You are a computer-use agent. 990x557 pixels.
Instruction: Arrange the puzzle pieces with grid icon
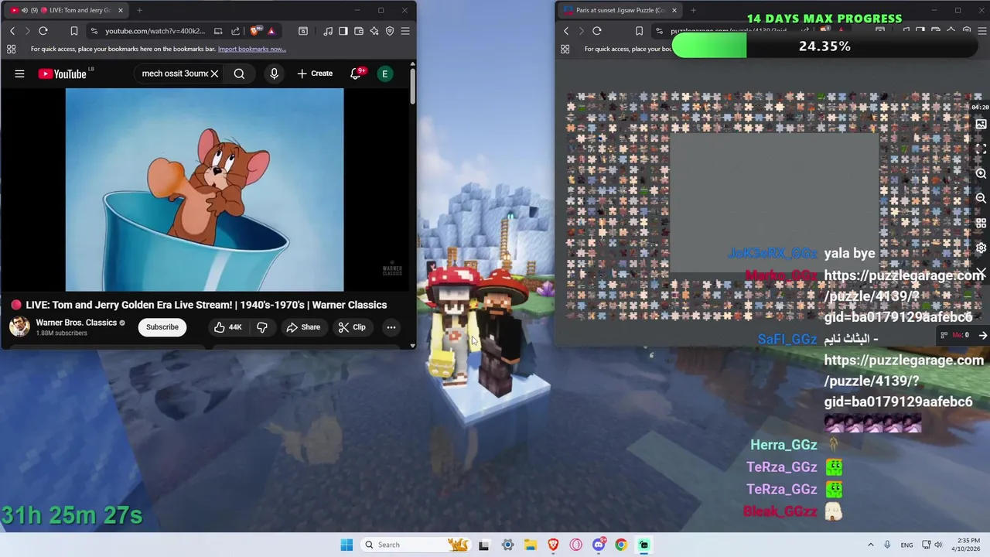pos(981,224)
